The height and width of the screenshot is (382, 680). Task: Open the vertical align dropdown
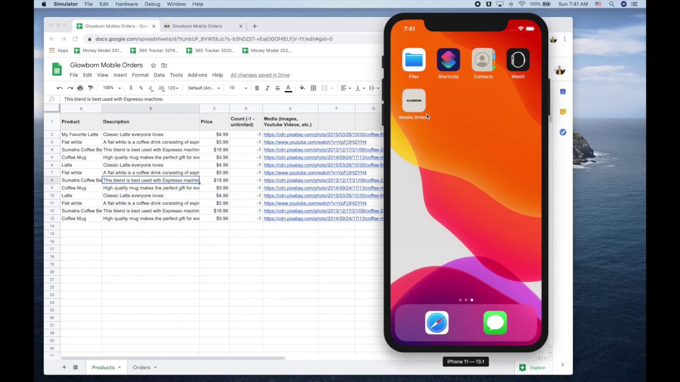360,88
